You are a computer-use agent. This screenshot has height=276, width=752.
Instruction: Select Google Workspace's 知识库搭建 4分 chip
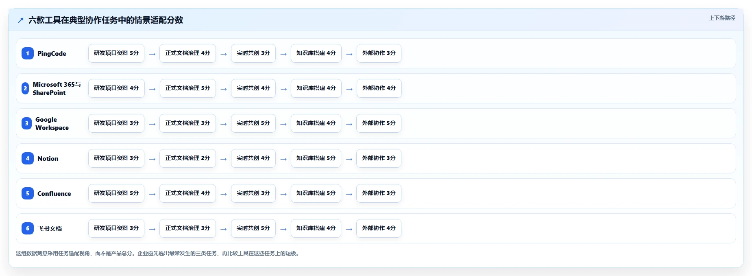point(316,123)
